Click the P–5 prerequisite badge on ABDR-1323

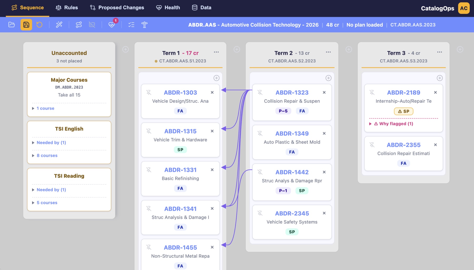283,111
